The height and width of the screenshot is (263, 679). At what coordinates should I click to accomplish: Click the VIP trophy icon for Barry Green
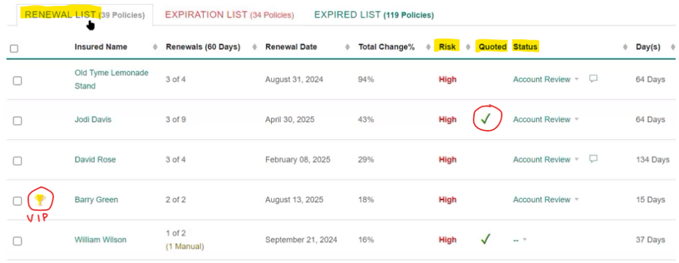[40, 200]
